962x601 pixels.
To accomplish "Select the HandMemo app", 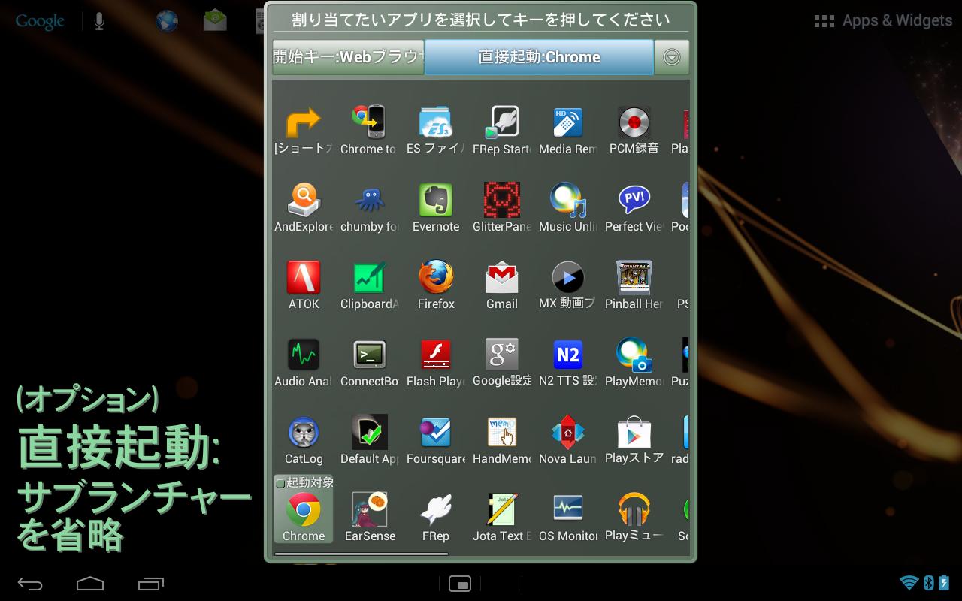I will 502,432.
